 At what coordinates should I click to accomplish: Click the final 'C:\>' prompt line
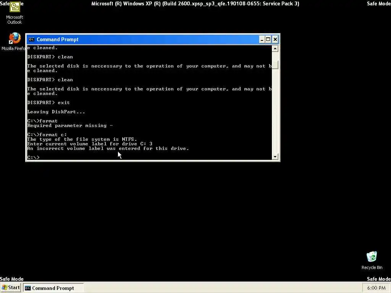point(33,158)
